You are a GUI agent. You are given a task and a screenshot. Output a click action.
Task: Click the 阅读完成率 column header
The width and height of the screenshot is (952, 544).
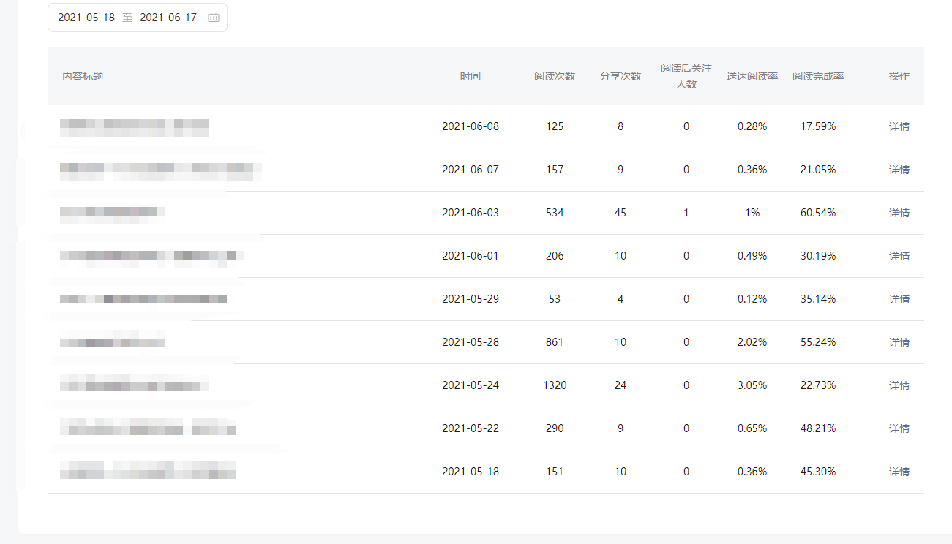[x=818, y=76]
